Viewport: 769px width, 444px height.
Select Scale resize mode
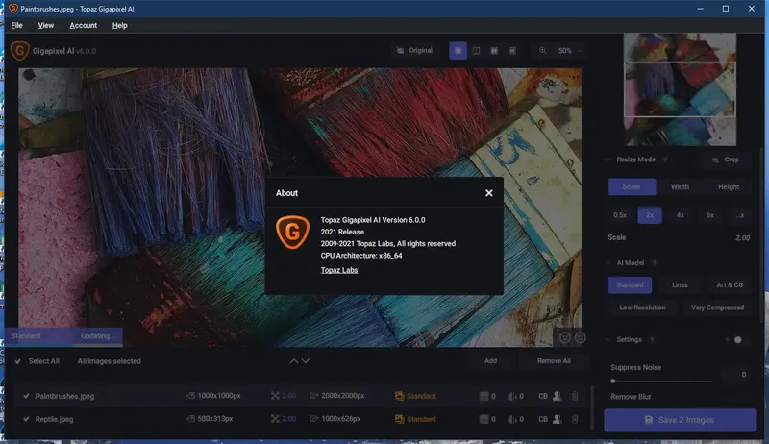pyautogui.click(x=632, y=186)
